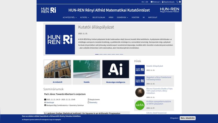
Task: Open the Kutatói álláspályázat carousel headline
Action: tap(96, 27)
